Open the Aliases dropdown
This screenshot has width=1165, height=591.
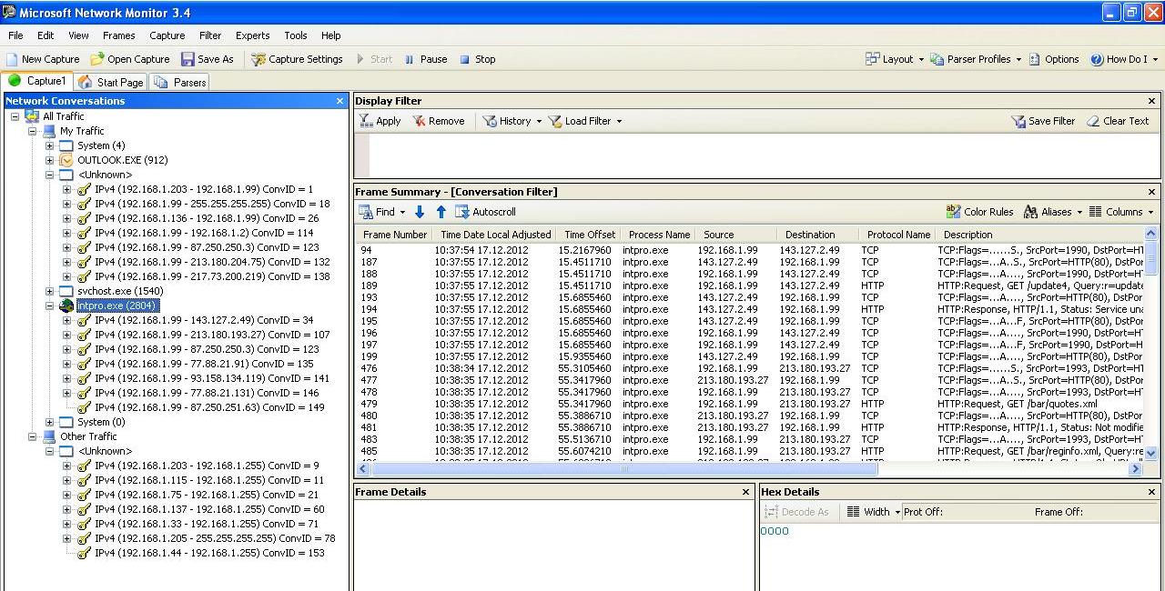(x=1053, y=212)
